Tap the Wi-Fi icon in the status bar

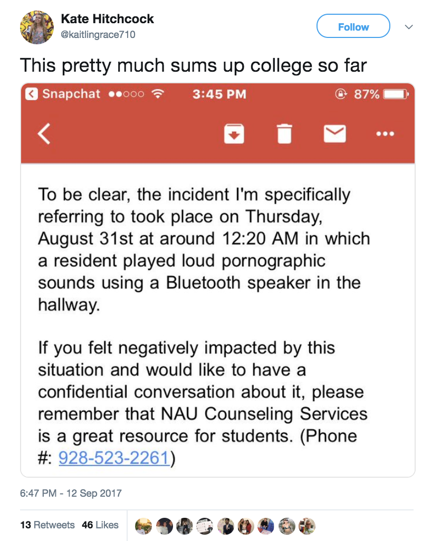(x=158, y=94)
